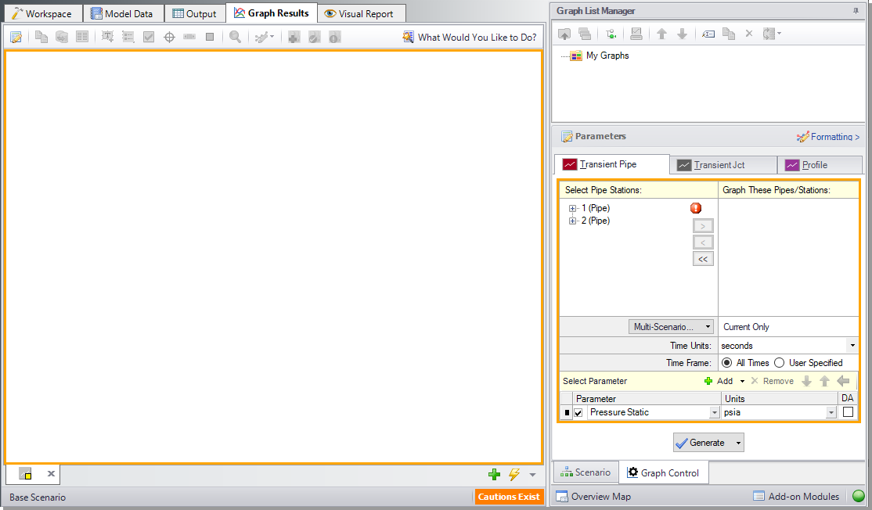Click the red error icon beside pipe 1
The width and height of the screenshot is (872, 510).
(x=696, y=208)
